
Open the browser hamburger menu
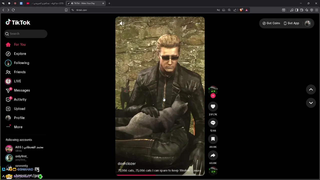(316, 10)
